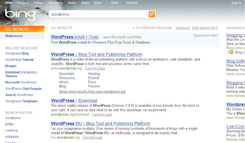Open Cached page for www.wordpress.org
This screenshot has width=245, height=143.
click(95, 68)
